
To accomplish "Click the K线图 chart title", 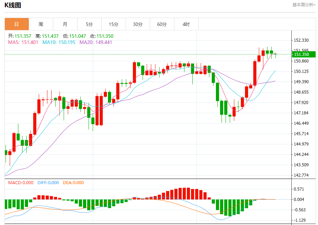I will click(13, 5).
